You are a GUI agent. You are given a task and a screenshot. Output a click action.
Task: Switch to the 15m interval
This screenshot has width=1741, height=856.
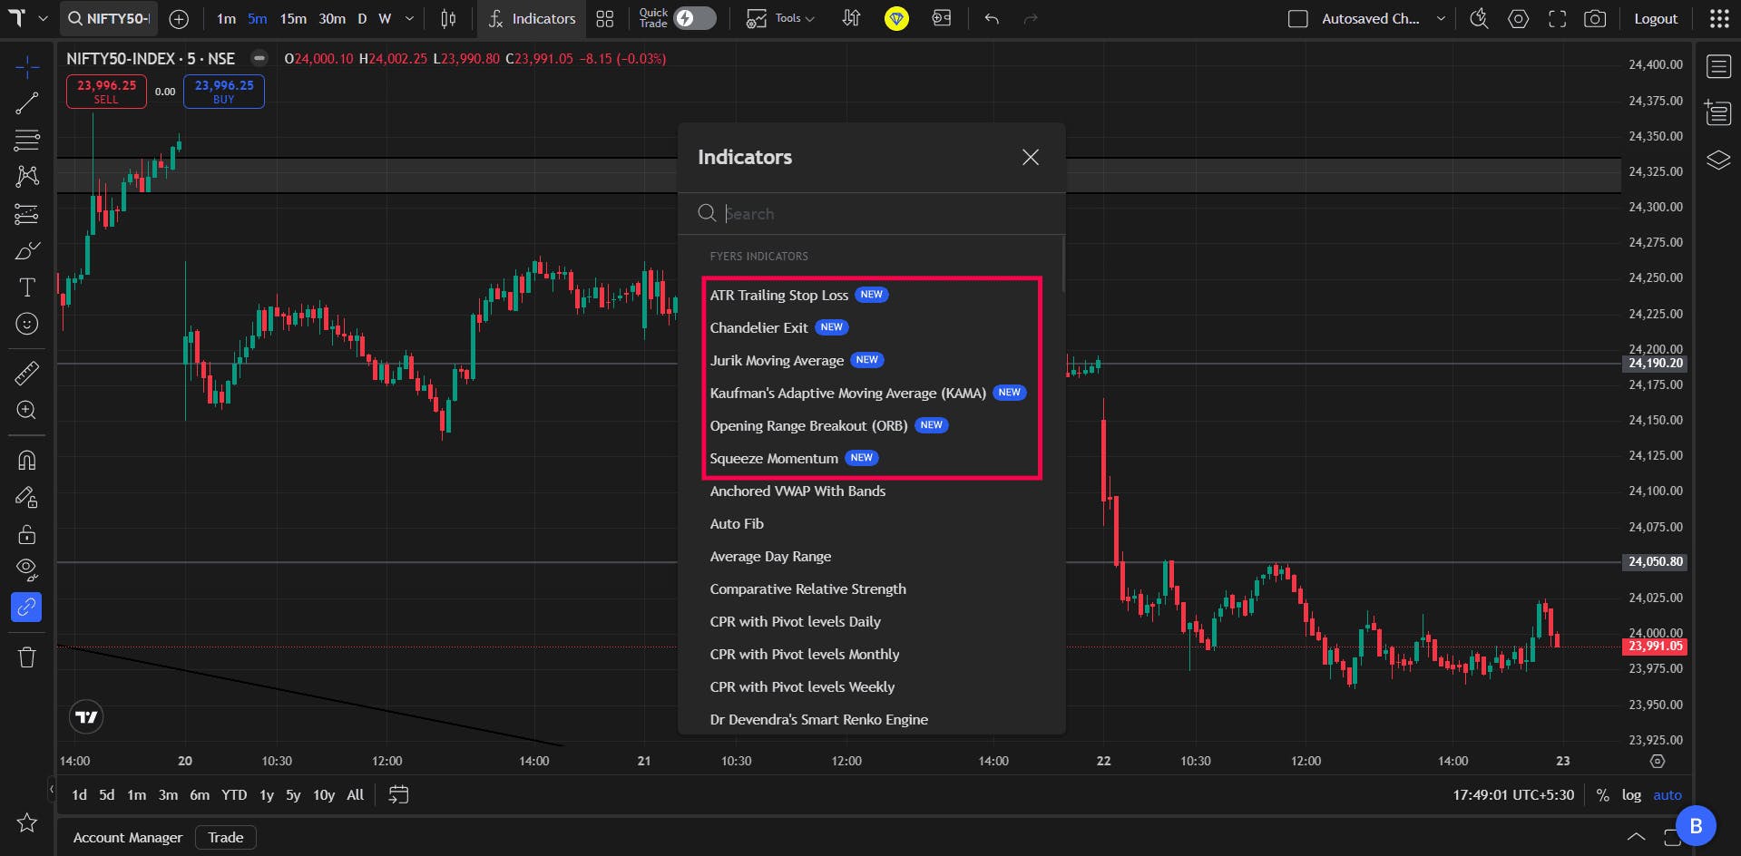pyautogui.click(x=293, y=19)
